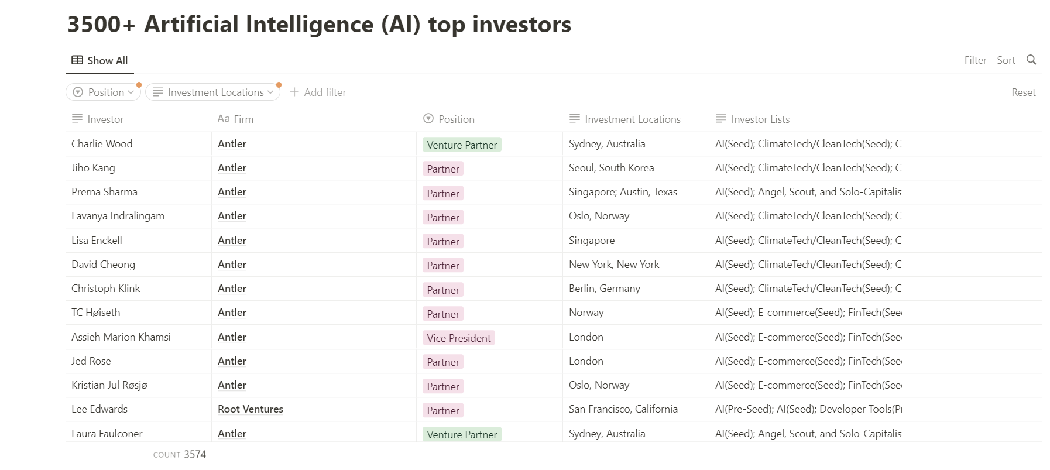Click the Investment Locations filter text icon
The width and height of the screenshot is (1050, 470).
pos(157,92)
